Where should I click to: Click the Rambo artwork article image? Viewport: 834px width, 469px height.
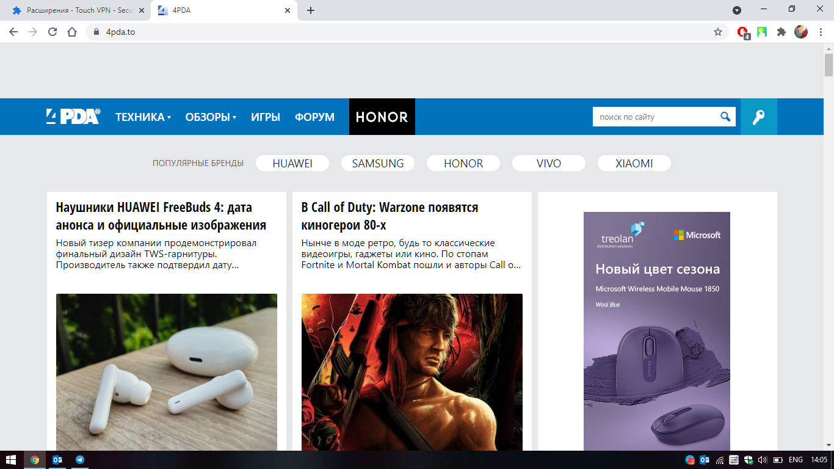[x=412, y=372]
